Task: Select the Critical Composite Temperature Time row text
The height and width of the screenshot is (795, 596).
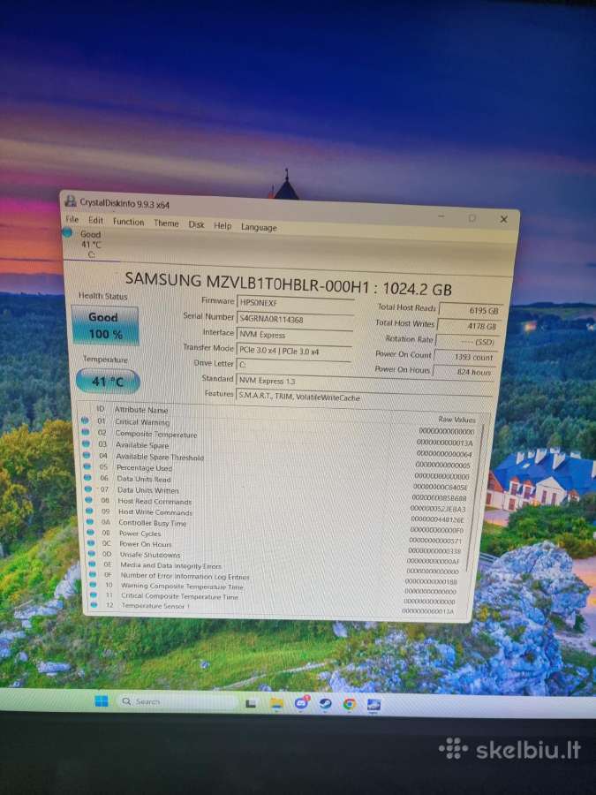Action: click(180, 596)
